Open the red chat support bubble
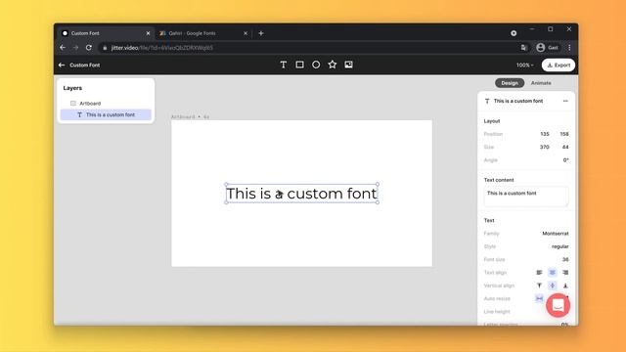The image size is (626, 352). [558, 306]
